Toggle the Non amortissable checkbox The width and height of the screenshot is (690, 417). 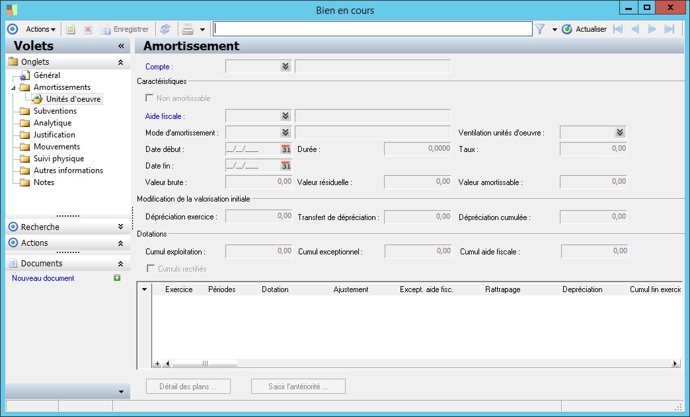(149, 98)
